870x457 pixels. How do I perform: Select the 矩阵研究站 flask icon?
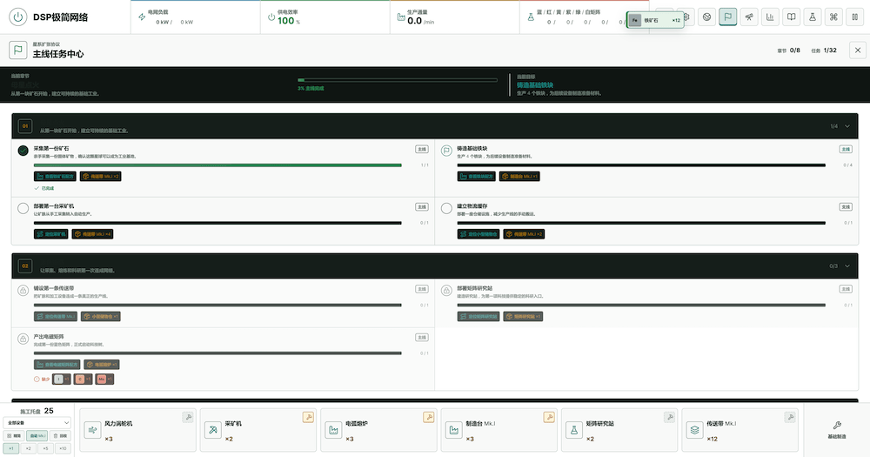[x=574, y=430]
